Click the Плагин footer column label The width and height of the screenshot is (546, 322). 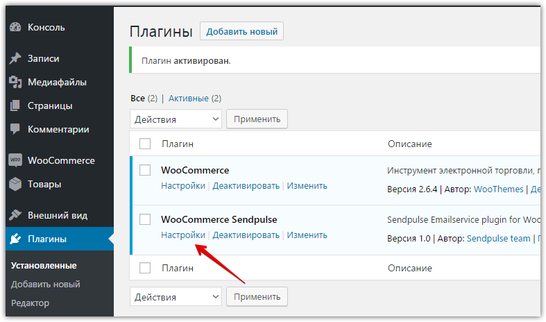pyautogui.click(x=178, y=268)
